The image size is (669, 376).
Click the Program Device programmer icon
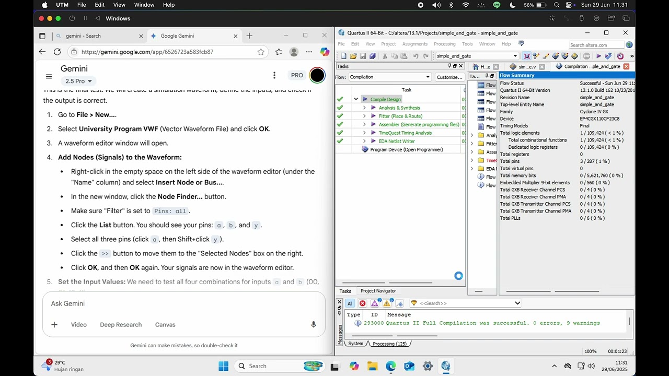pyautogui.click(x=365, y=149)
